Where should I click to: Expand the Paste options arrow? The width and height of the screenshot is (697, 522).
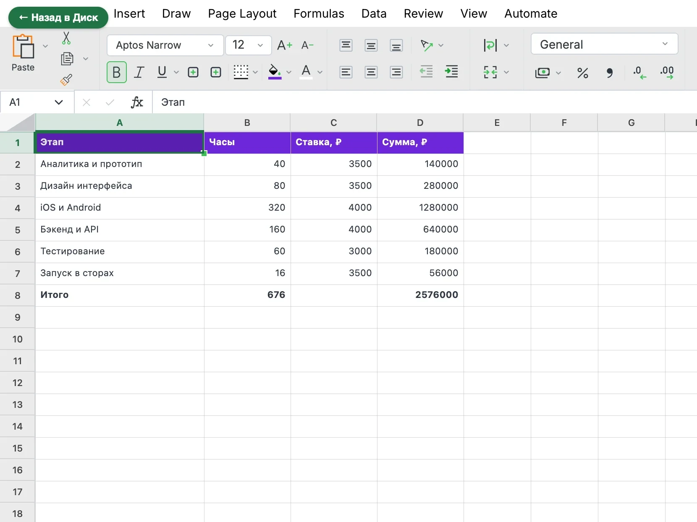(45, 46)
